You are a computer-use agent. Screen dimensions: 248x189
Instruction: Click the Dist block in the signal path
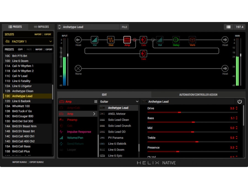click(x=111, y=40)
